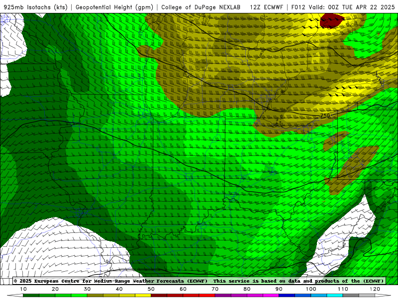This screenshot has width=398, height=298.
Task: Click the "925mb Isotachs (kts)" title text
Action: pos(36,7)
